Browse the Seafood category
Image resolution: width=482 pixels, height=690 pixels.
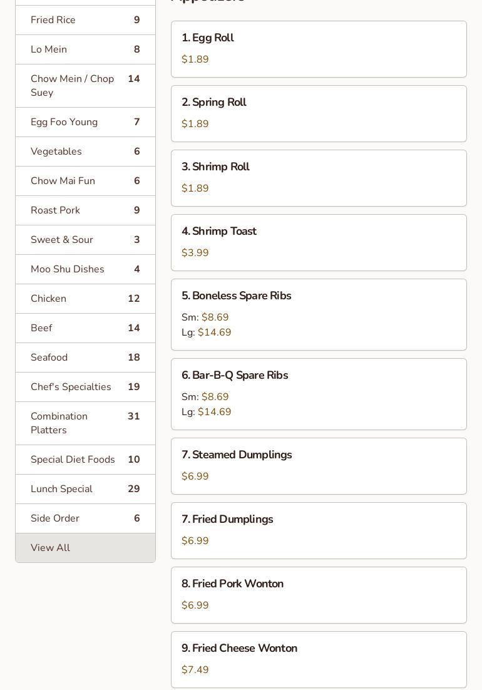pos(85,358)
